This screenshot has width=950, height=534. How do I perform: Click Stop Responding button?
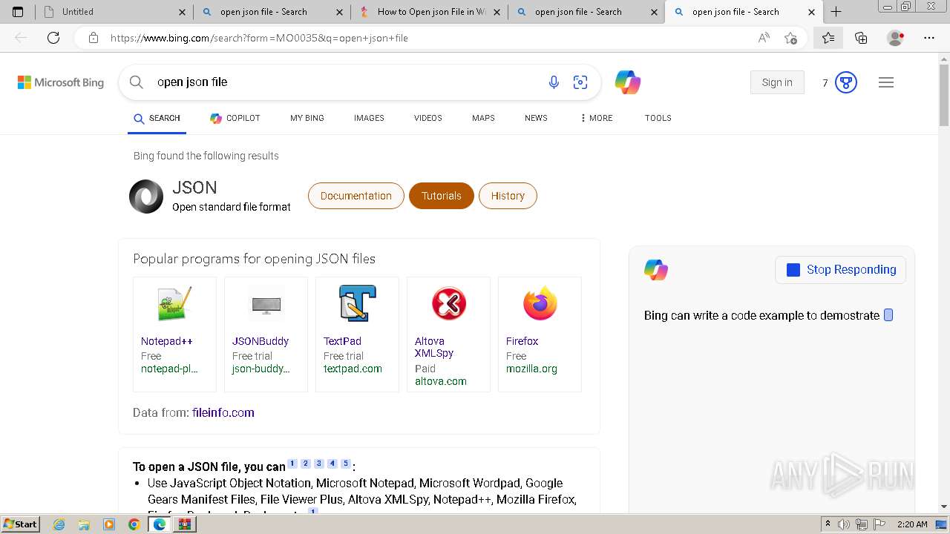(x=840, y=270)
